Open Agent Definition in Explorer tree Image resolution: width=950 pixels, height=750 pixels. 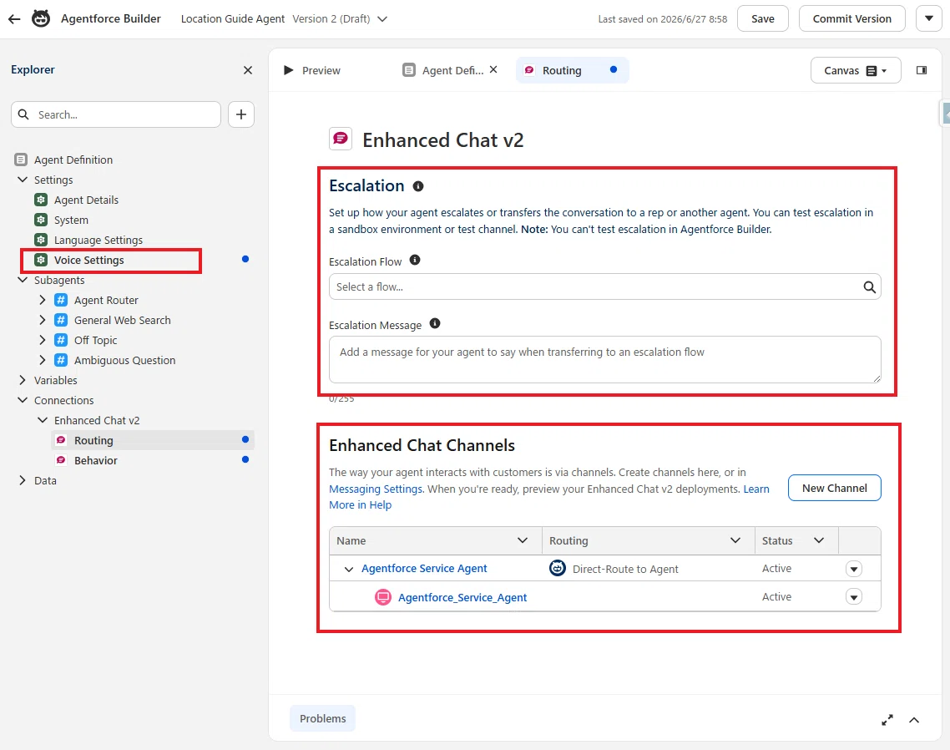pyautogui.click(x=73, y=160)
